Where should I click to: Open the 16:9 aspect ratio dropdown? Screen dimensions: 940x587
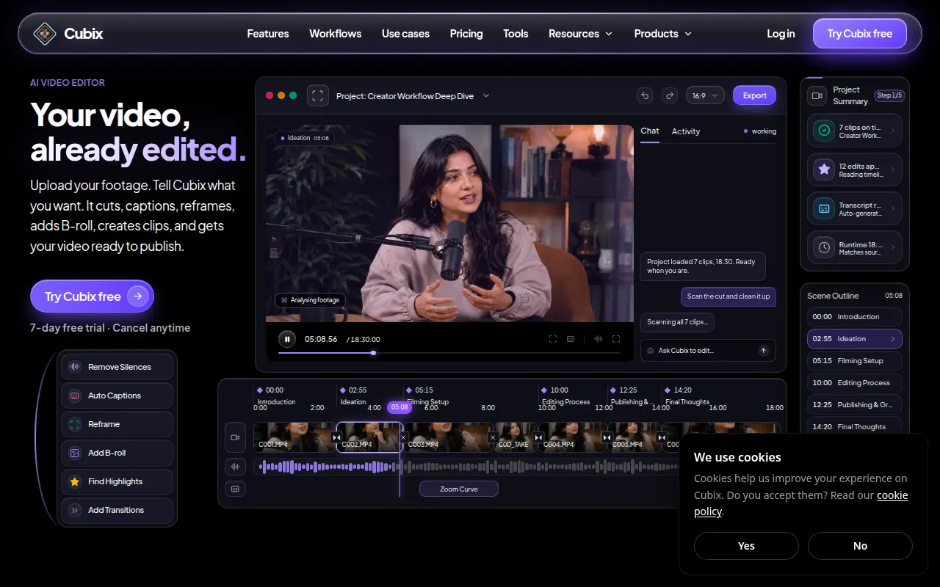point(705,95)
